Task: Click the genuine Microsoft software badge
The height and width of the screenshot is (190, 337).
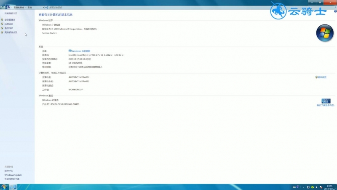Action: tap(326, 101)
